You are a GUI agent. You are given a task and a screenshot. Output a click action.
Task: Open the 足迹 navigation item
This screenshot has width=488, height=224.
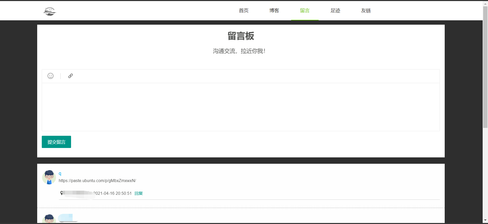point(335,10)
